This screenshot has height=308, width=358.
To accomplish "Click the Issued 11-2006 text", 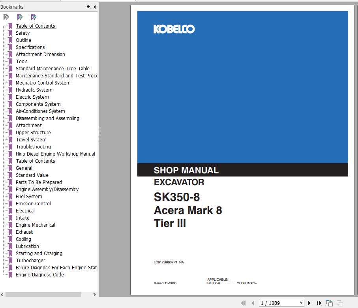I will [x=165, y=283].
